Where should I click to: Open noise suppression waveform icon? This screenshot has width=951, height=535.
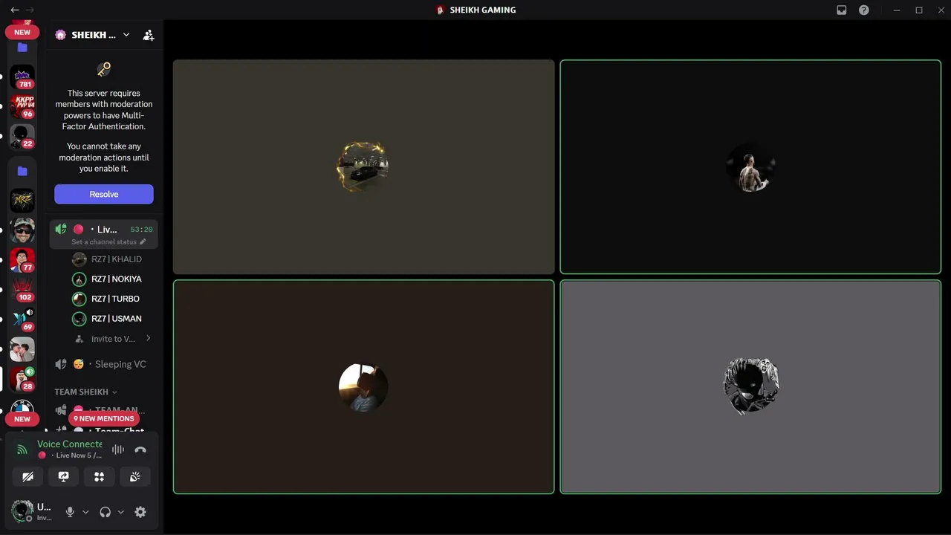point(118,450)
